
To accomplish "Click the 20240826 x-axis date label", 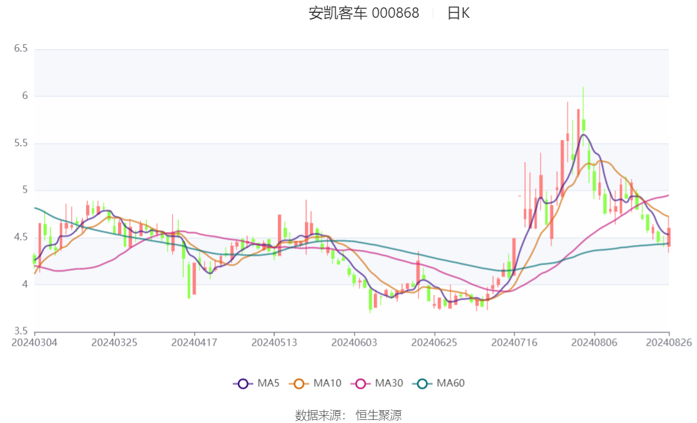I will click(669, 343).
